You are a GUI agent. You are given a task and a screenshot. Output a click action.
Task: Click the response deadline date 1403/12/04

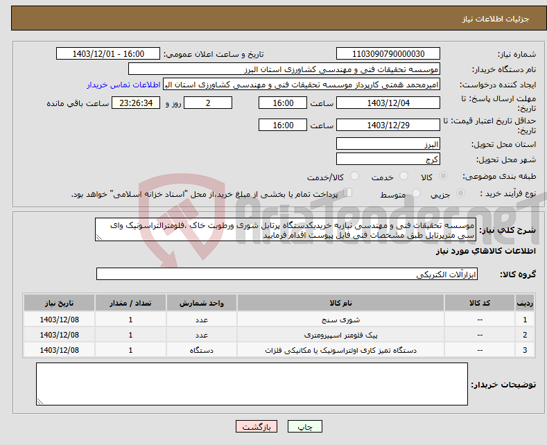pyautogui.click(x=388, y=103)
